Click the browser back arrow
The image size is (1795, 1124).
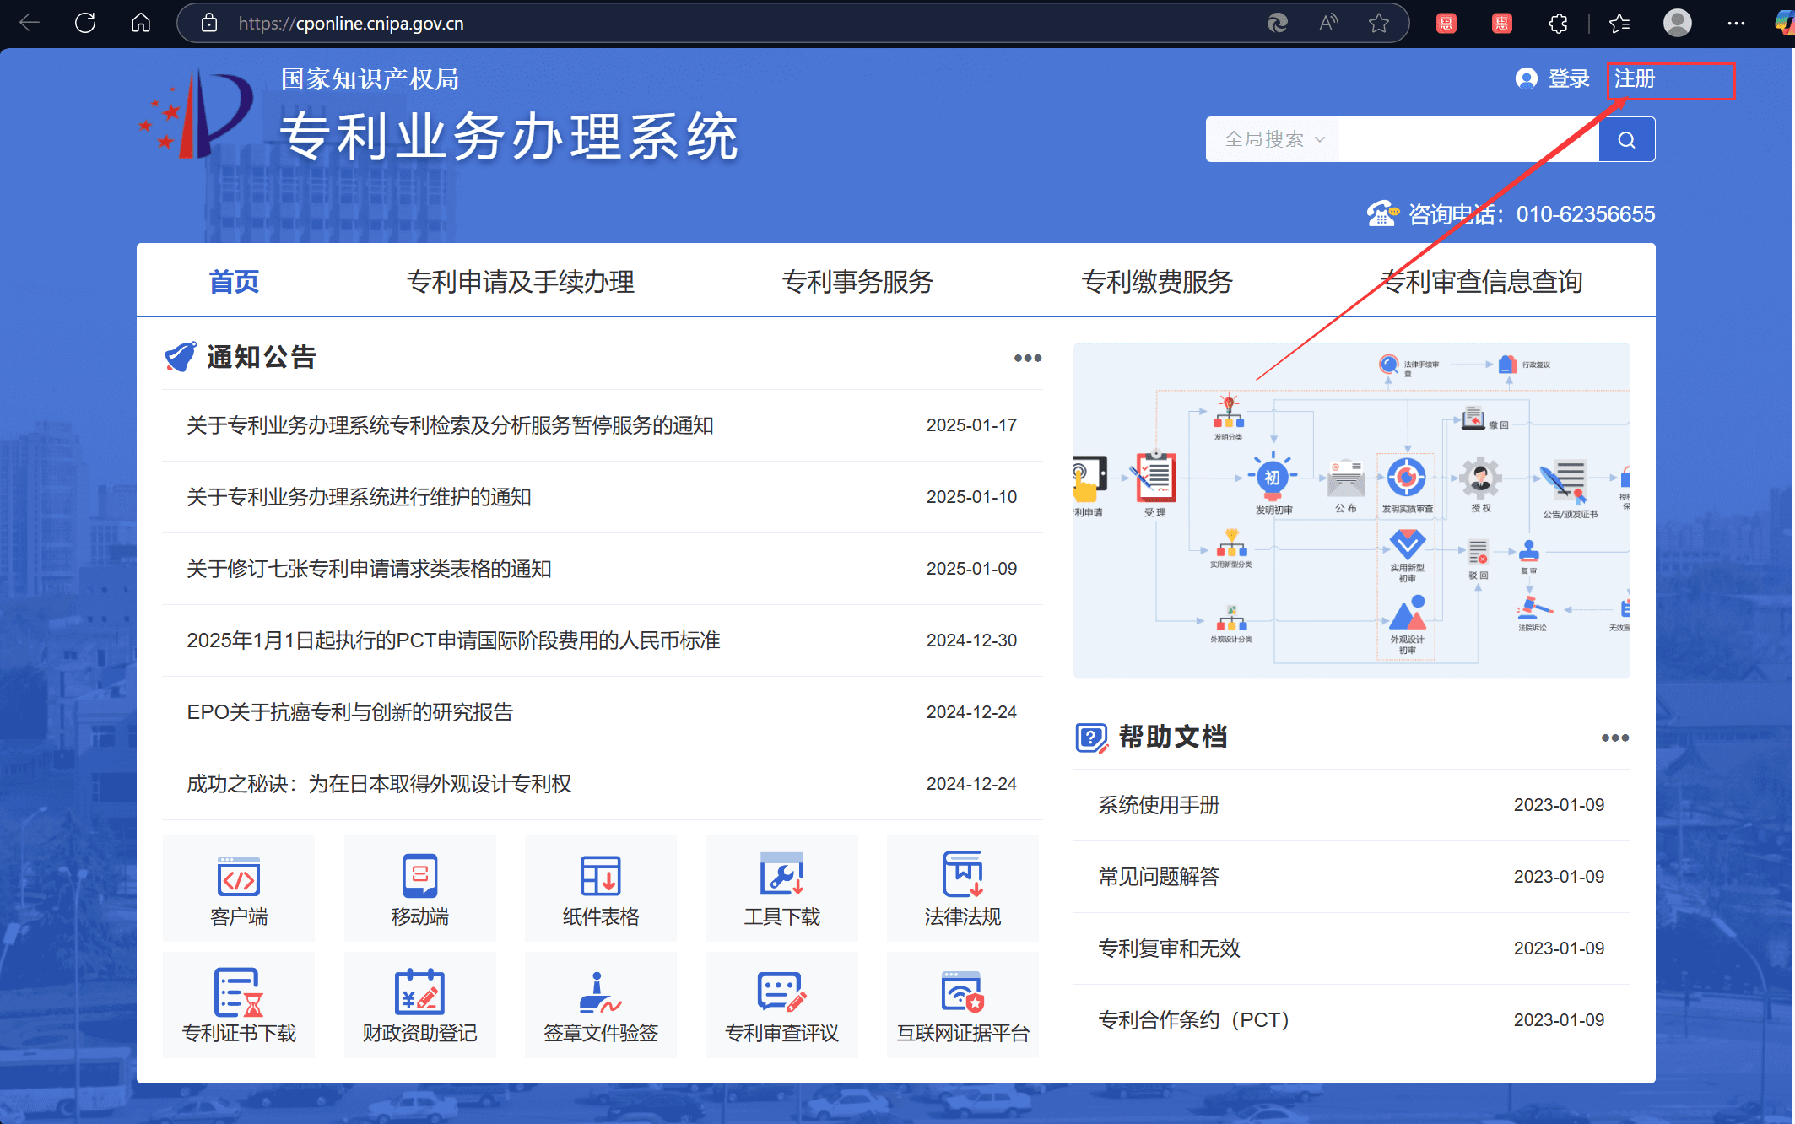(30, 23)
